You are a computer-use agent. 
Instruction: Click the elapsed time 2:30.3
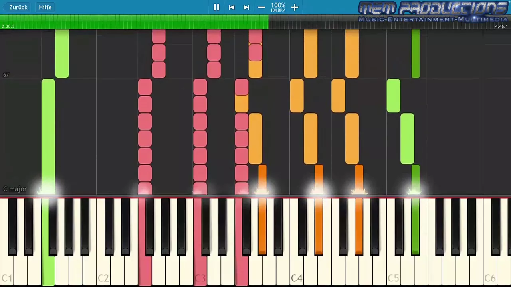[8, 26]
